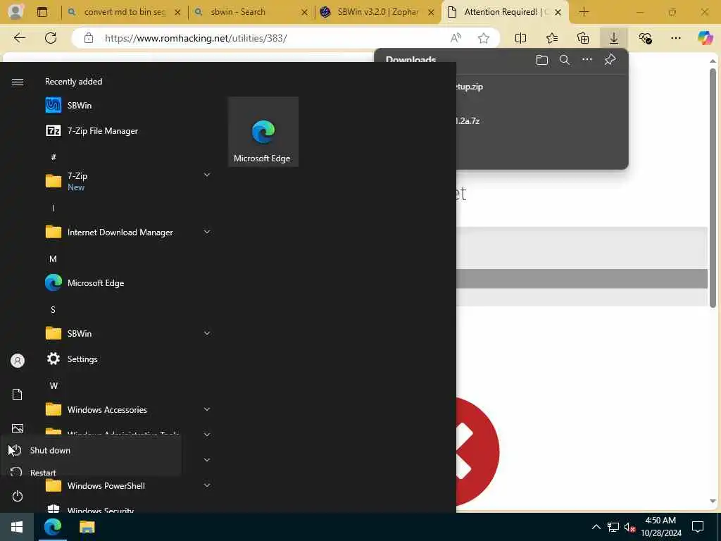This screenshot has height=541, width=721.
Task: Click the network tray icon
Action: pyautogui.click(x=613, y=527)
